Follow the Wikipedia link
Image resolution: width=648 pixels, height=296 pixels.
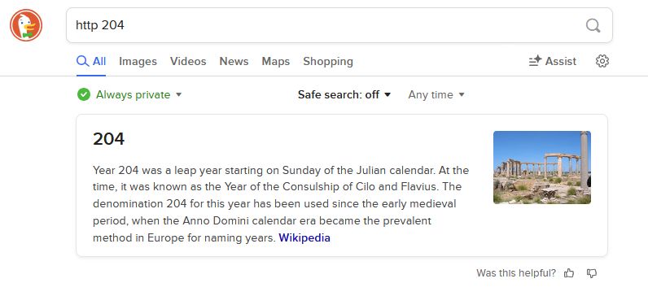304,237
